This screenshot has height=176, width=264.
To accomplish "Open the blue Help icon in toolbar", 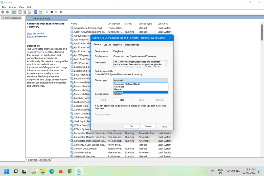I will (x=36, y=12).
